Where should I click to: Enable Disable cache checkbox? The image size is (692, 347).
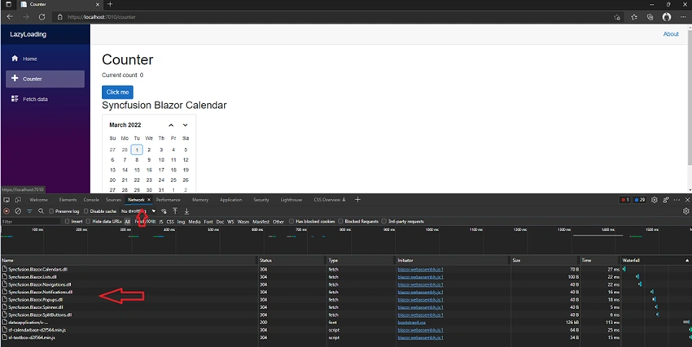coord(86,211)
